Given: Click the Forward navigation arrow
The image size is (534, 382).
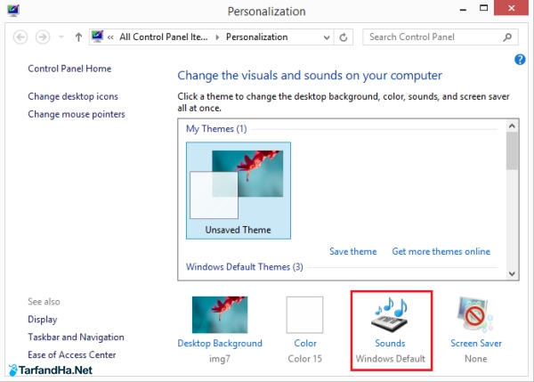Looking at the screenshot, I should tap(43, 37).
